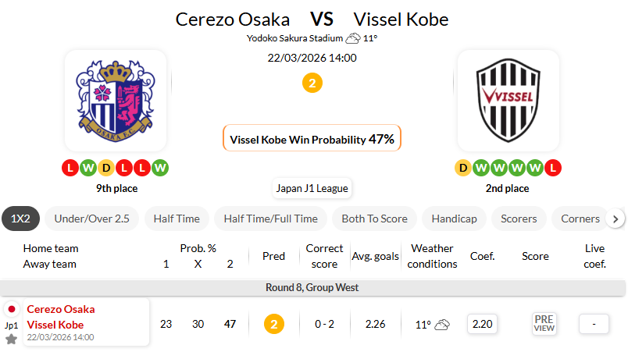The height and width of the screenshot is (359, 628).
Task: Switch to the Under/Over 2.5 tab
Action: pos(91,219)
